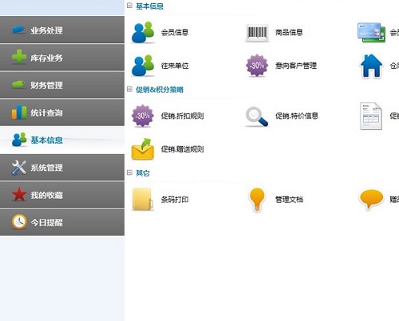
Task: Open the 促销.特价信息 magnifier icon
Action: click(257, 117)
